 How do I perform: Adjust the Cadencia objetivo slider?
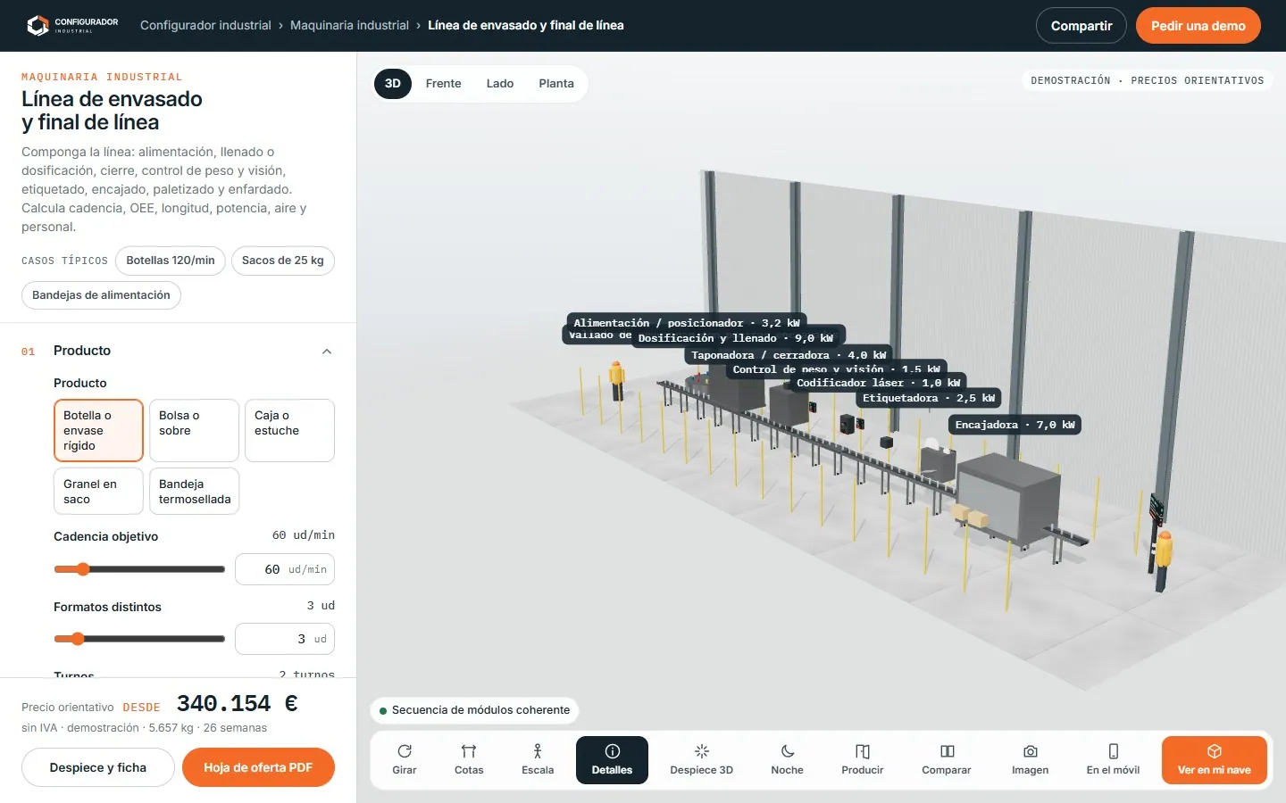pyautogui.click(x=139, y=569)
